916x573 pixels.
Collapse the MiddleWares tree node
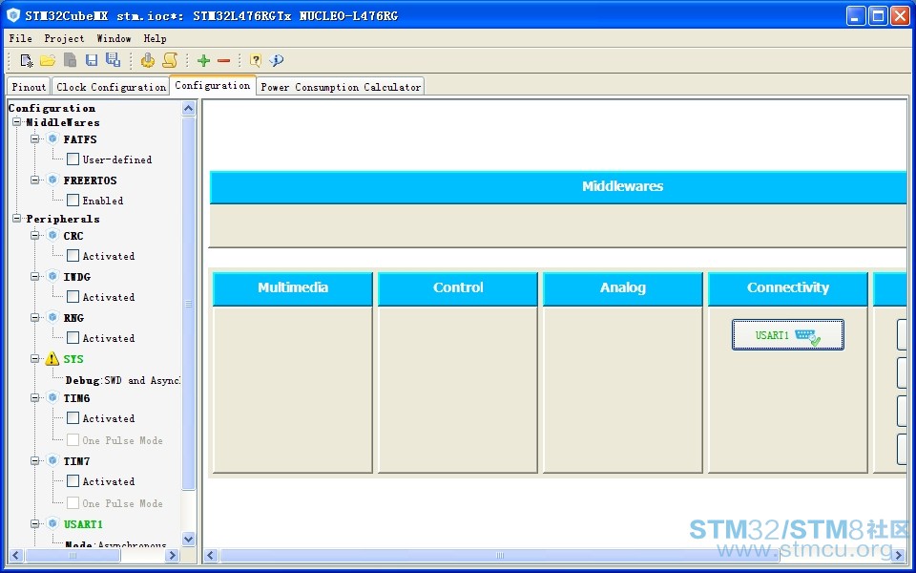pyautogui.click(x=17, y=122)
